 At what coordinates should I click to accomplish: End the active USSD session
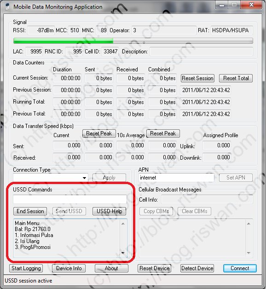[30, 211]
